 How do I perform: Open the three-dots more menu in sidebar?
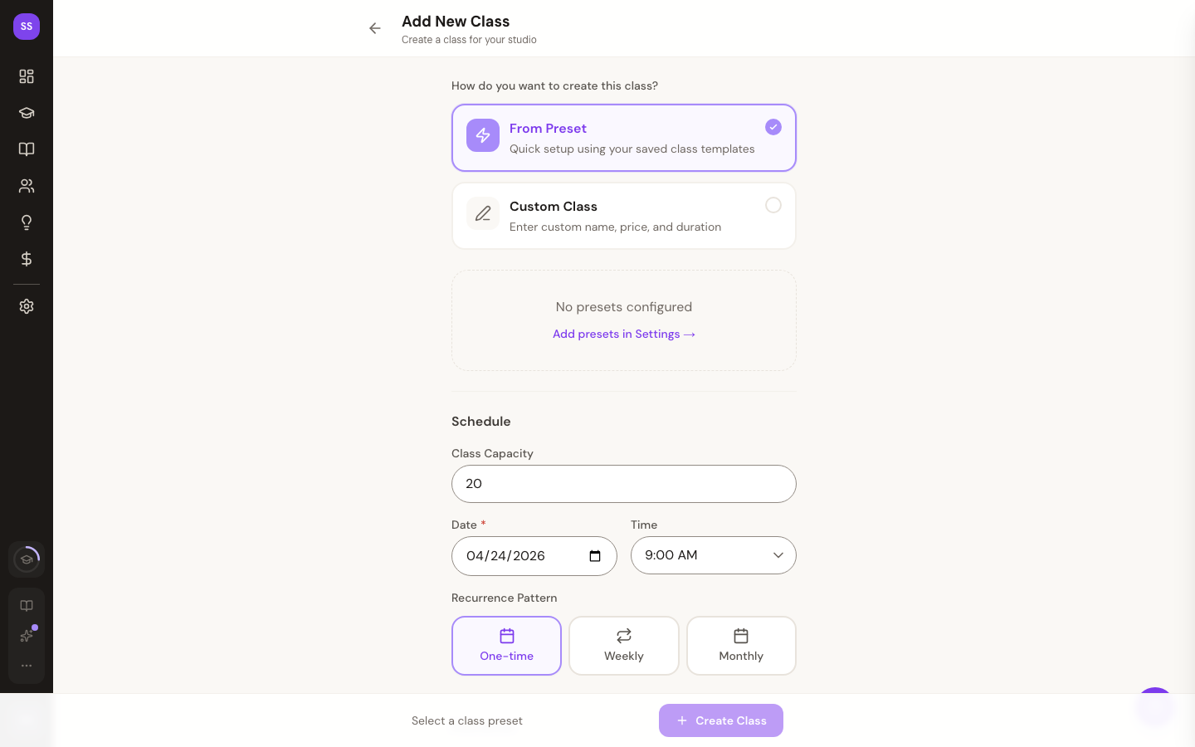pos(27,666)
